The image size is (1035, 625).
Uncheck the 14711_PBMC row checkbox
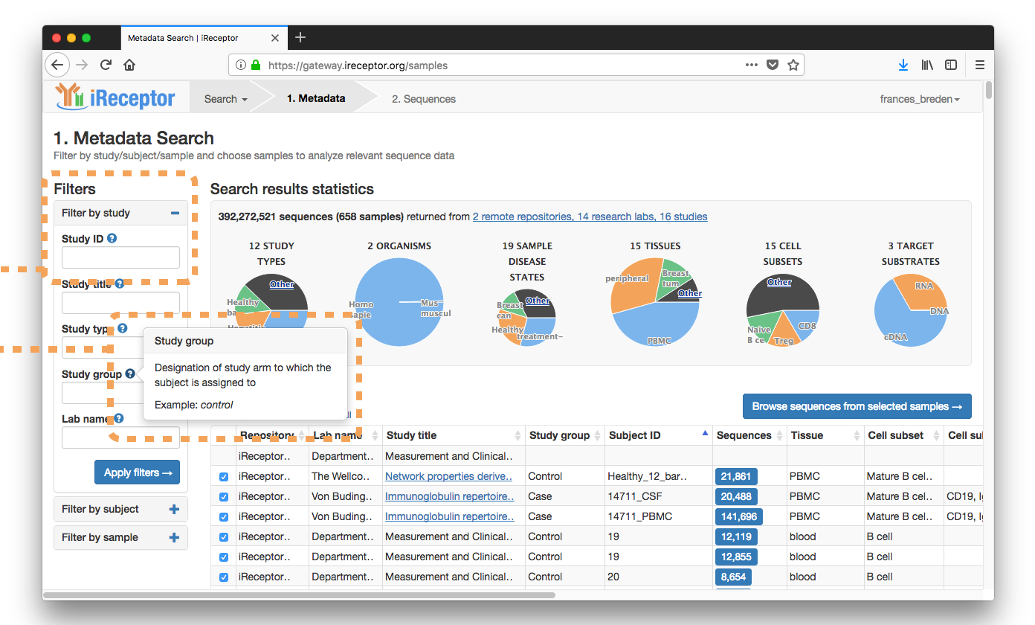pos(224,516)
